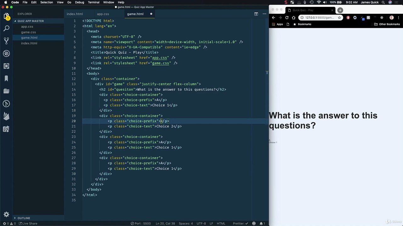This screenshot has width=403, height=226.
Task: Open the Terminal menu
Action: pyautogui.click(x=94, y=2)
